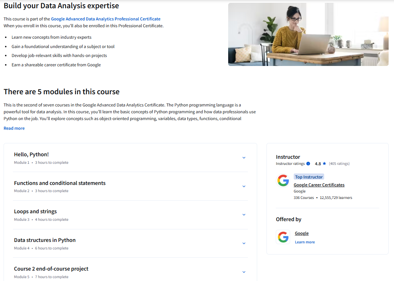The width and height of the screenshot is (394, 281).
Task: Select the Loops and strings title
Action: pyautogui.click(x=35, y=211)
